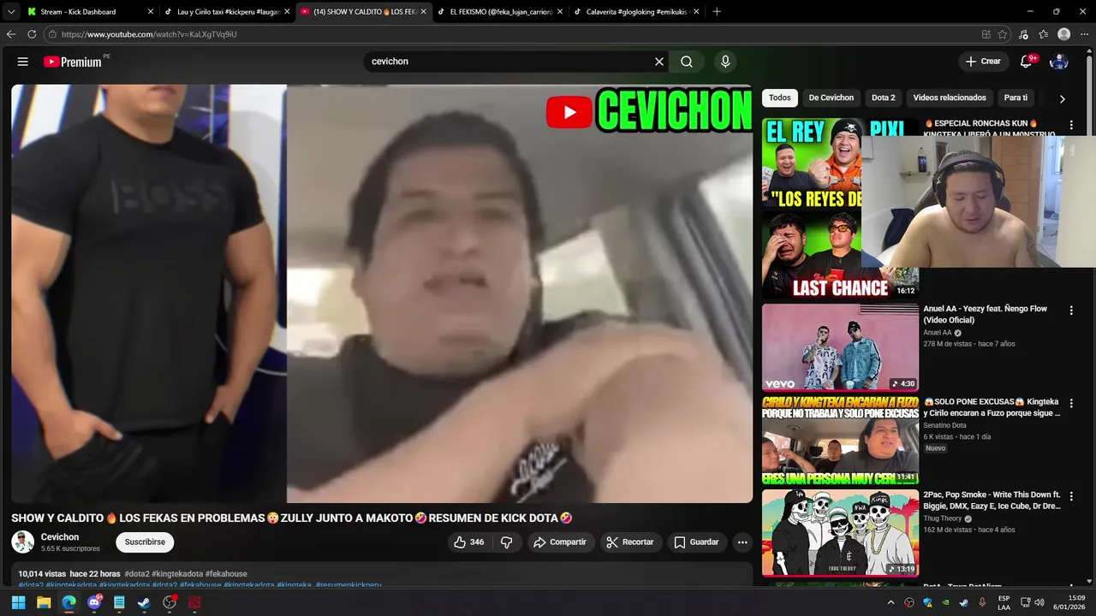Select the Dota 2 filter chip
The height and width of the screenshot is (616, 1096).
[884, 98]
